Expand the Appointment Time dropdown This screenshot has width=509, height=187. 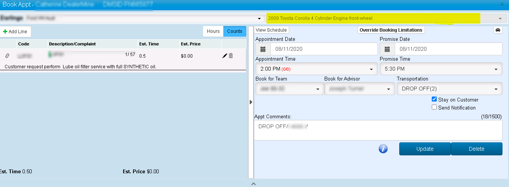point(316,69)
